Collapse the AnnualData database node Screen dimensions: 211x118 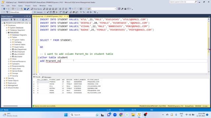(7, 32)
